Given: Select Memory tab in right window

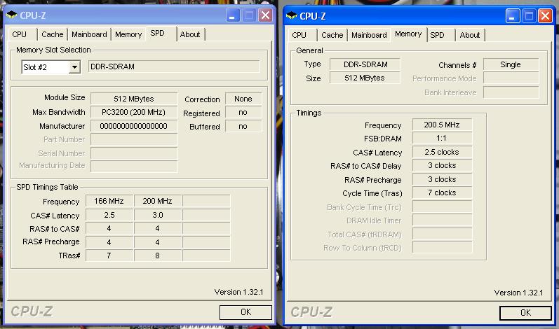Looking at the screenshot, I should (408, 34).
